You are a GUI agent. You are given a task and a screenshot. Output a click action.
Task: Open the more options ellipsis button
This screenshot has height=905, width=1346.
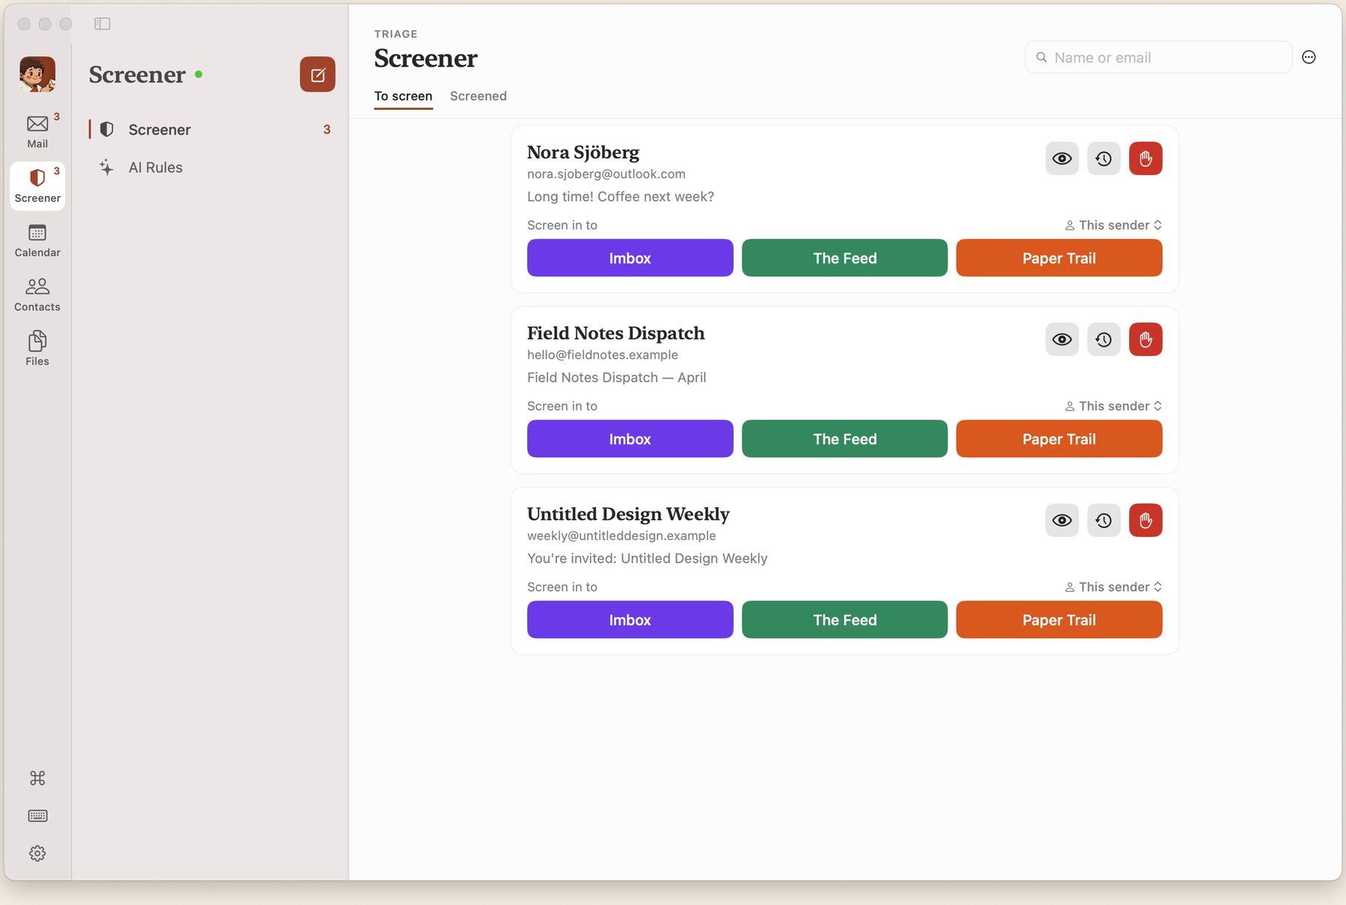pyautogui.click(x=1309, y=57)
